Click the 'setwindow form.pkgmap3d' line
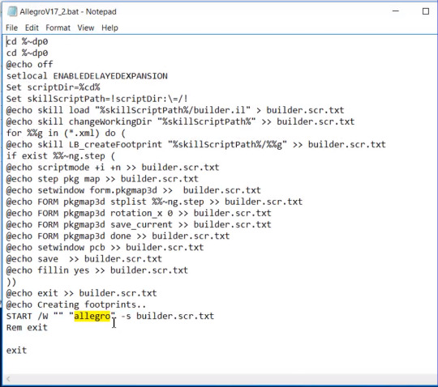 click(x=134, y=190)
